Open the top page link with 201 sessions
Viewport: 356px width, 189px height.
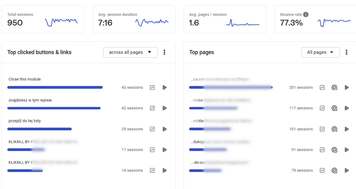coord(220,79)
